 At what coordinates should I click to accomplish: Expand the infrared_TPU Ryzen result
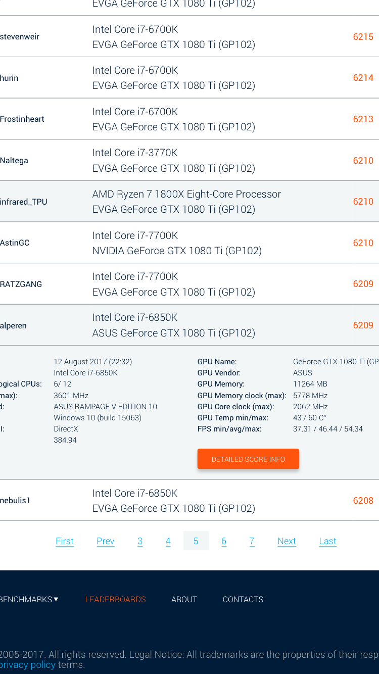pyautogui.click(x=189, y=201)
